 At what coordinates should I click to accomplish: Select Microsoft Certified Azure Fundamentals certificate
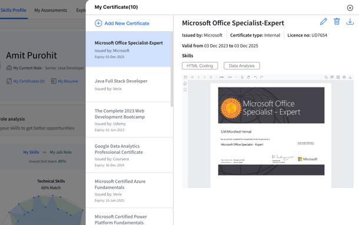(129, 190)
